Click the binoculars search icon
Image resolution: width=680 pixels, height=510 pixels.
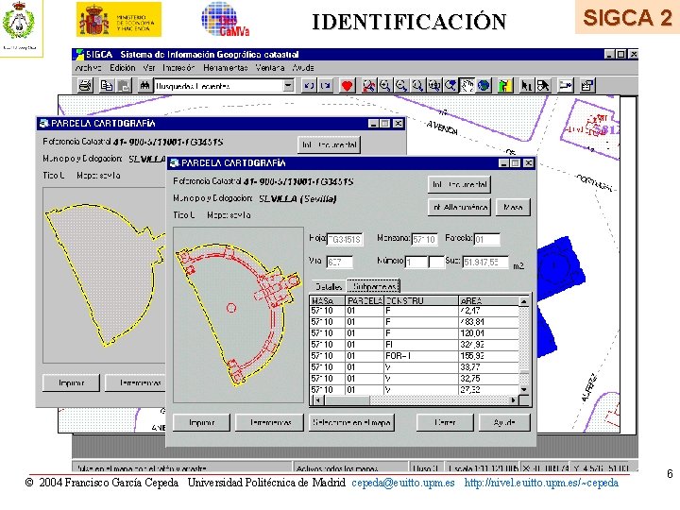pyautogui.click(x=144, y=85)
